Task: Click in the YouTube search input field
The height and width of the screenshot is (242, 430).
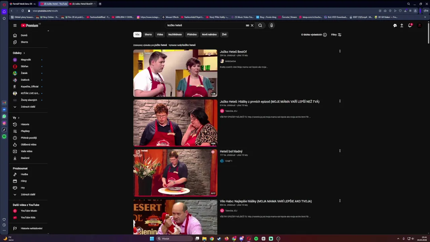Action: point(206,25)
